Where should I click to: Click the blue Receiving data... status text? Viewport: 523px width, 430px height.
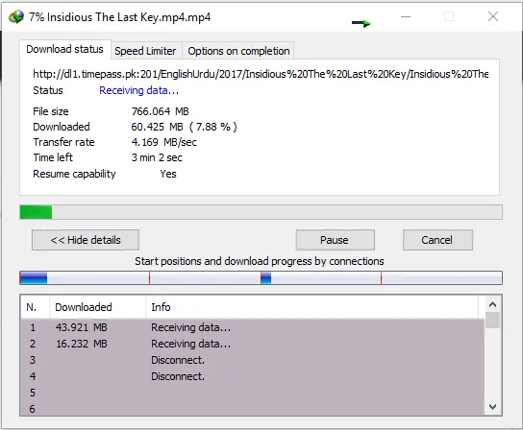pos(138,90)
